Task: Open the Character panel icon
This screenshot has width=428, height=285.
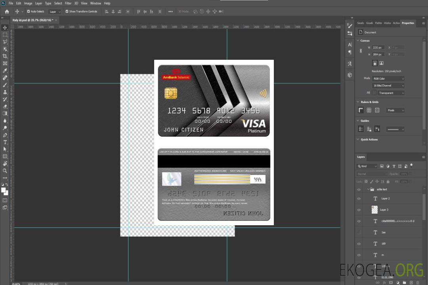Action: (x=350, y=45)
